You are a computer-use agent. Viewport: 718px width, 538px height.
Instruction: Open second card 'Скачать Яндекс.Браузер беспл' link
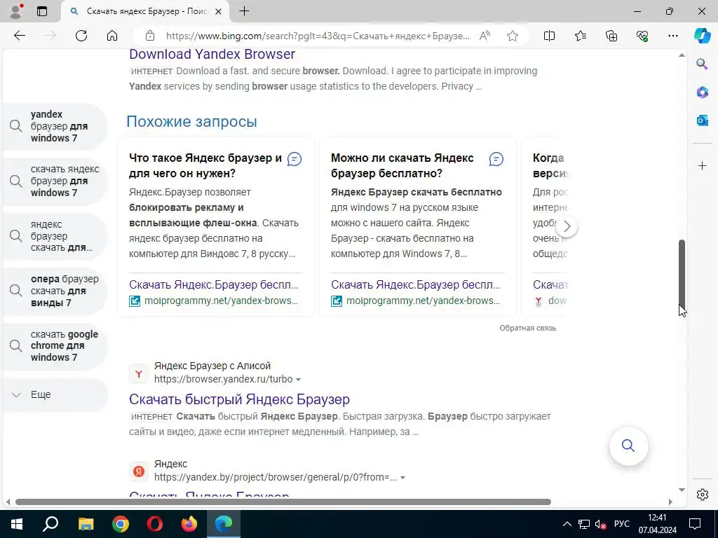click(x=416, y=284)
